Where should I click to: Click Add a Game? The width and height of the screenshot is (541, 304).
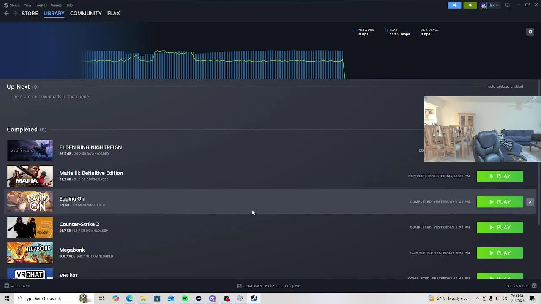(17, 286)
